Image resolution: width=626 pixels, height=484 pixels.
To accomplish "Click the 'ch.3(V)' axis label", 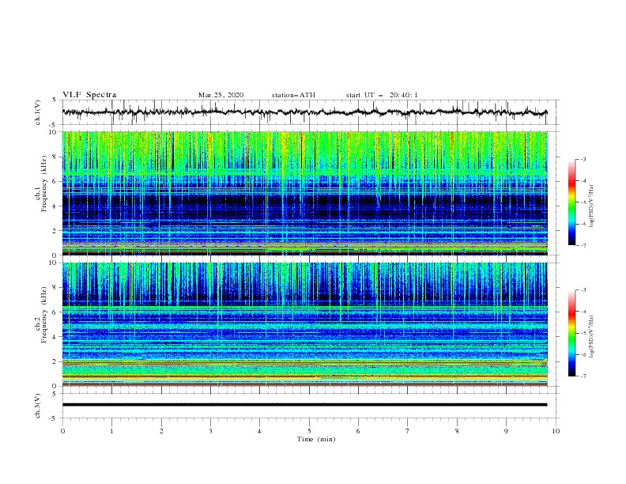I will click(x=38, y=406).
